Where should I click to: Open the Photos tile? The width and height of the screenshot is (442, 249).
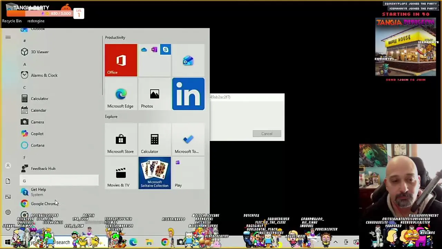tap(154, 94)
